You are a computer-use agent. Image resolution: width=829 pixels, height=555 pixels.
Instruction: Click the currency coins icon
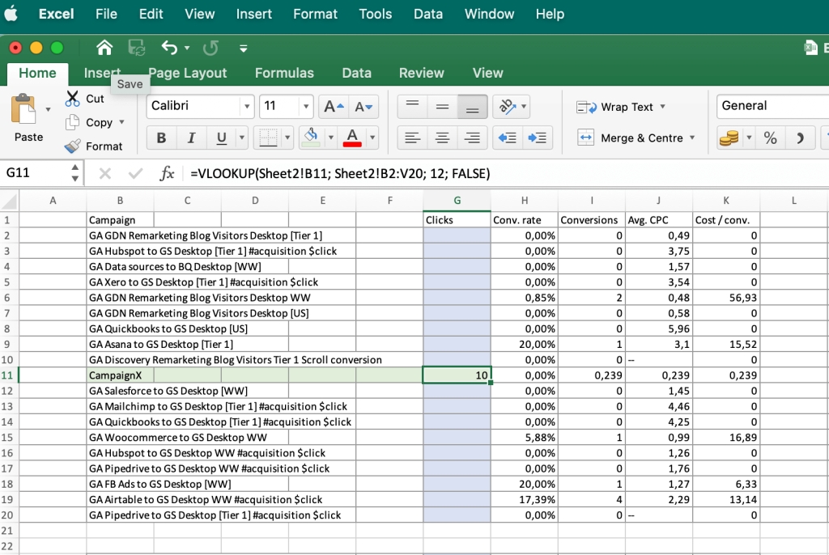click(729, 138)
